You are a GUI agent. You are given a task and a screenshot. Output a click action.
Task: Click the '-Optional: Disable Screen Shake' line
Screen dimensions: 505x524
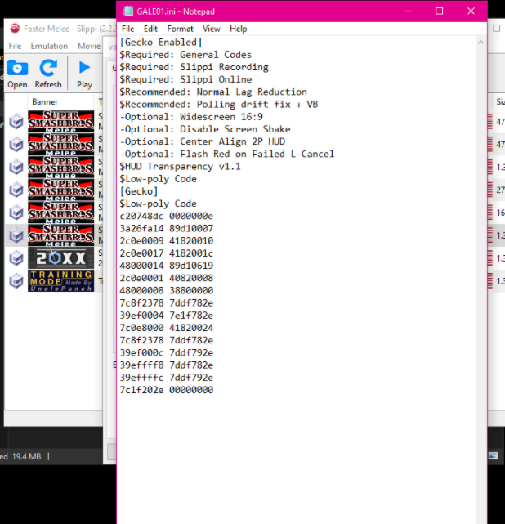coord(205,129)
